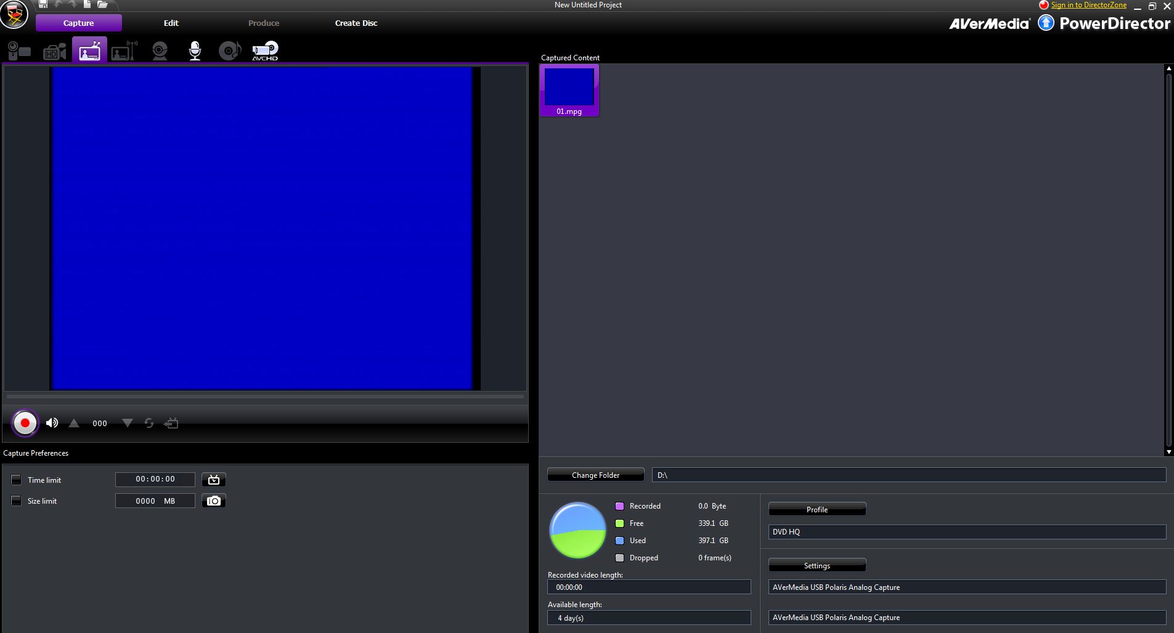Switch to the Create Disc tab
Viewport: 1174px width, 633px height.
(356, 23)
